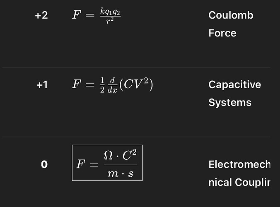Click the 0 score value
Image resolution: width=280 pixels, height=207 pixels.
point(44,164)
